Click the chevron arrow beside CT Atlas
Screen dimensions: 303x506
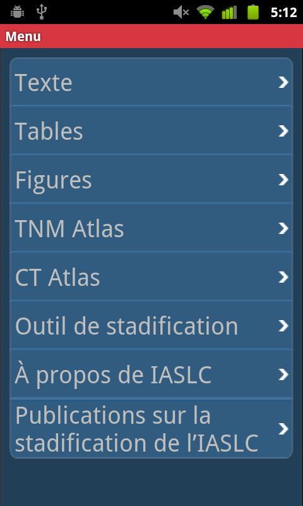(x=283, y=277)
